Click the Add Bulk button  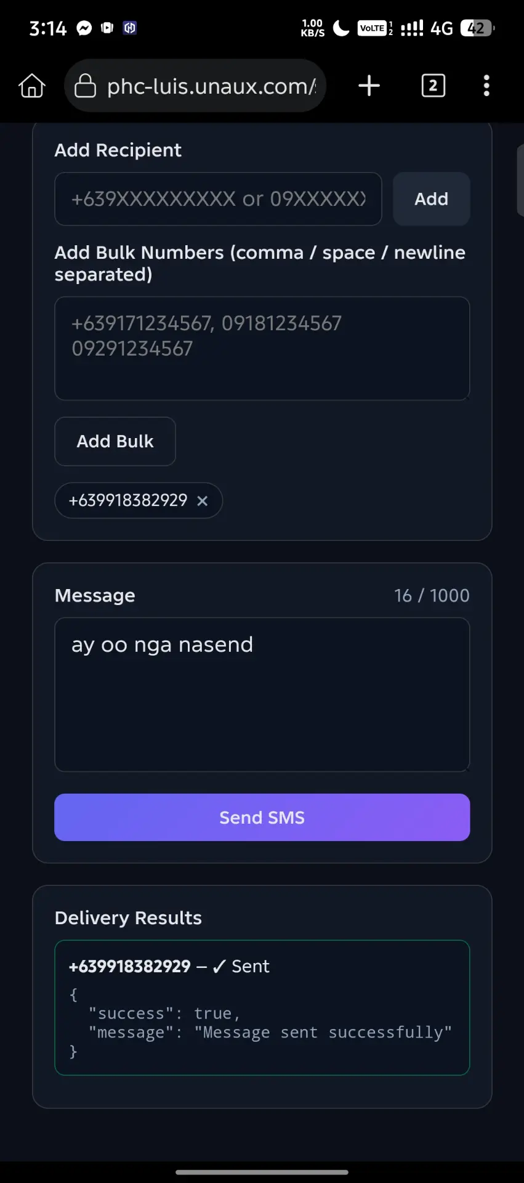pyautogui.click(x=115, y=441)
